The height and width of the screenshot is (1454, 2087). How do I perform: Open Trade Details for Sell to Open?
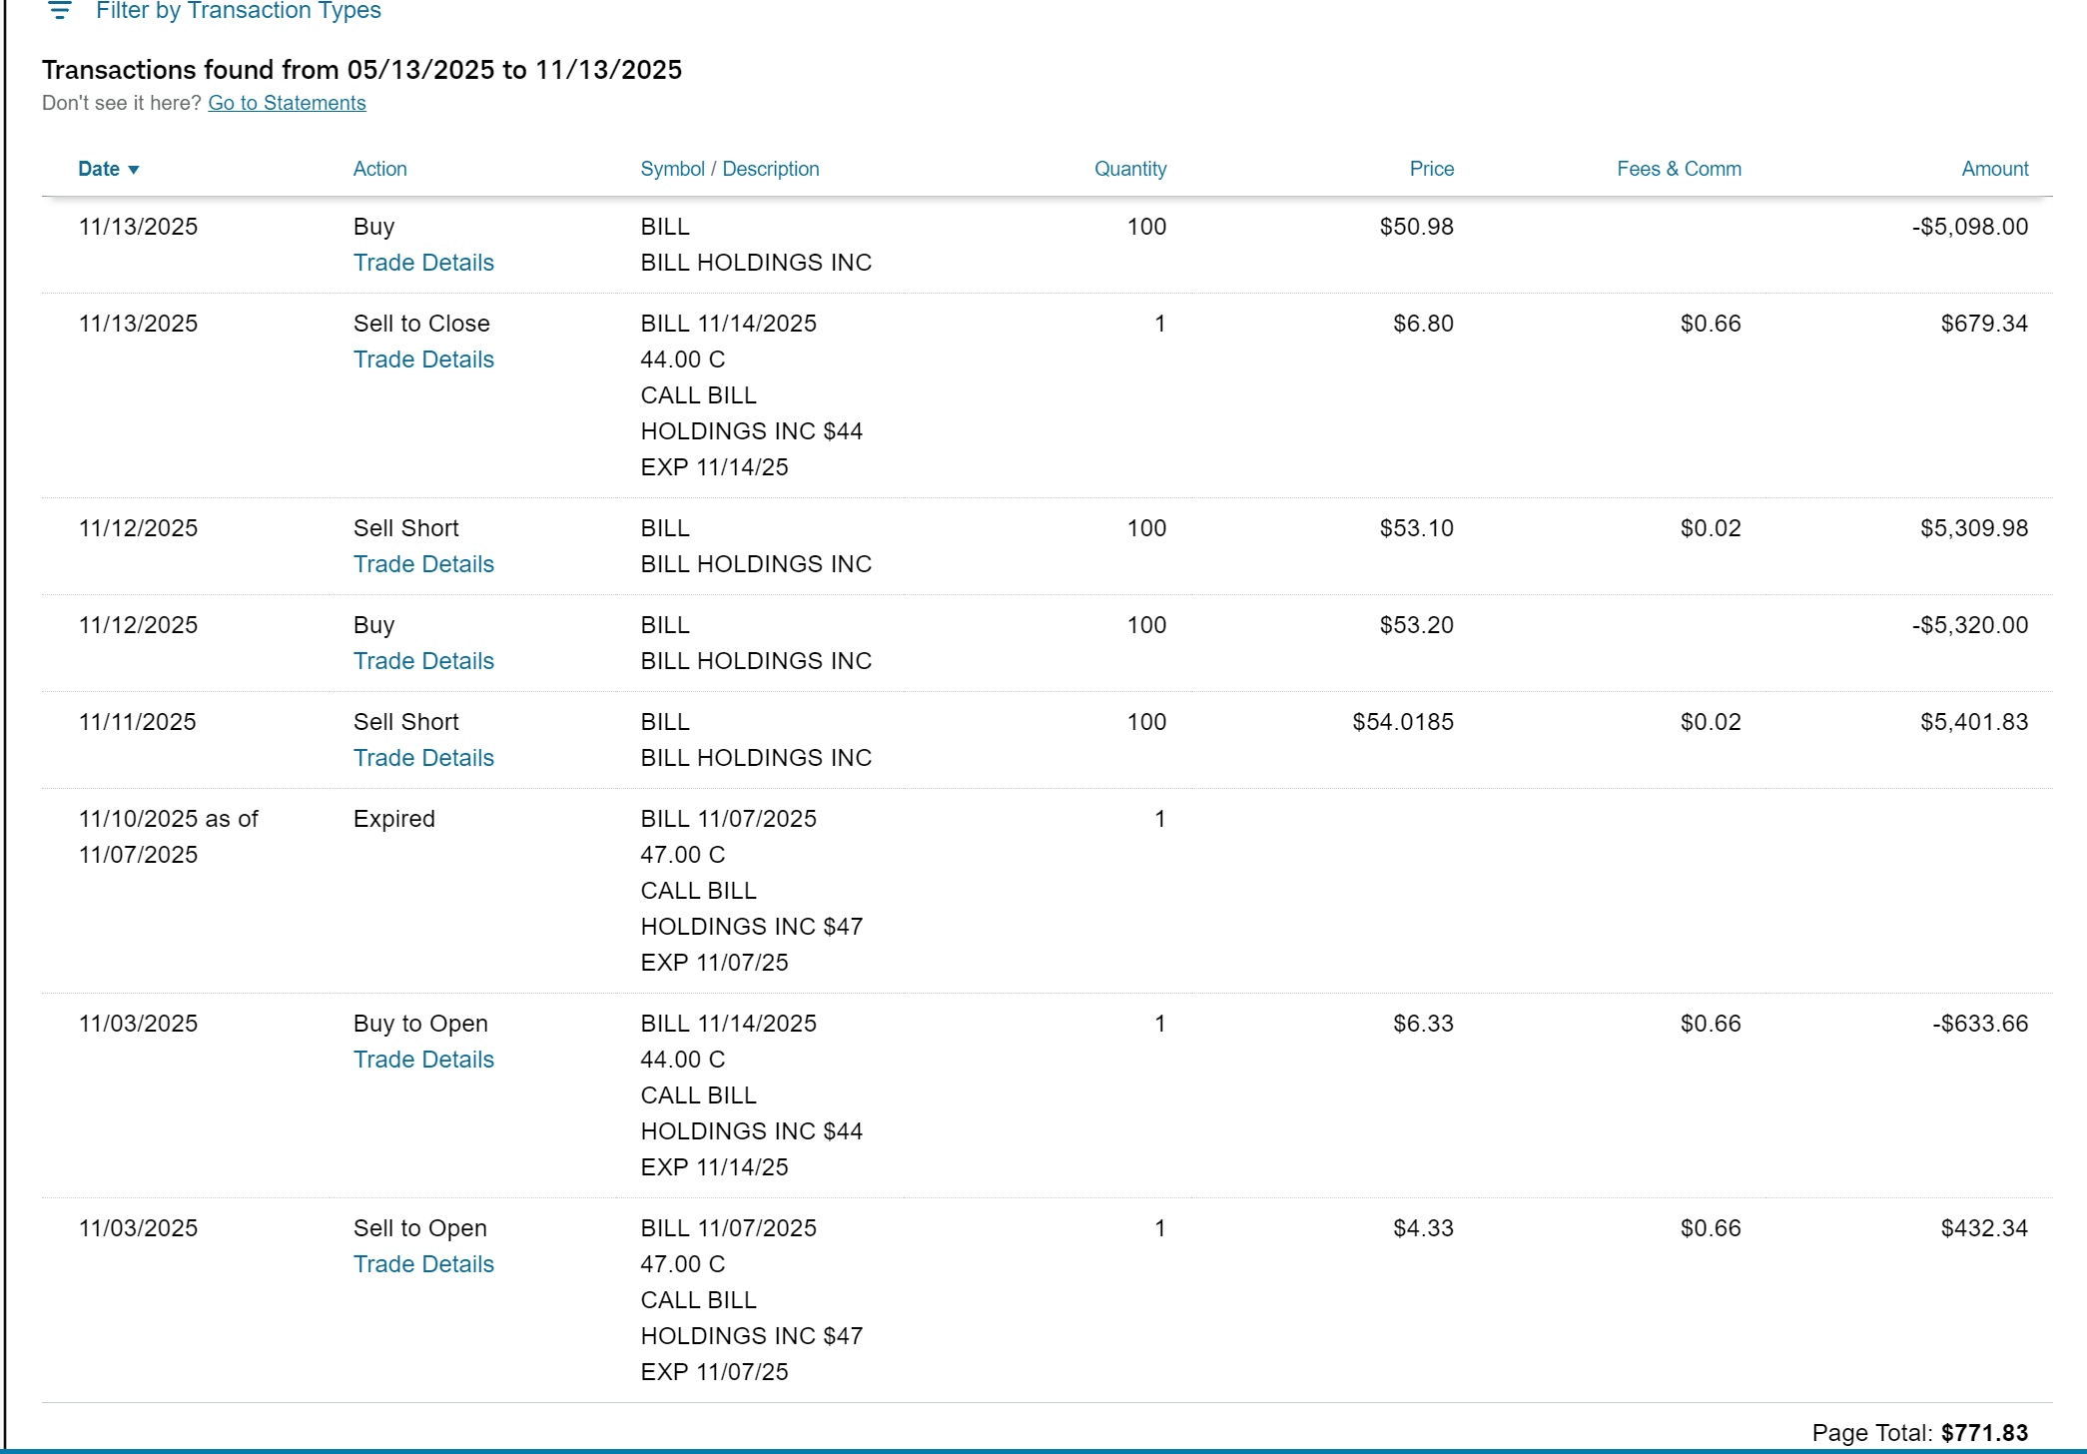click(423, 1264)
